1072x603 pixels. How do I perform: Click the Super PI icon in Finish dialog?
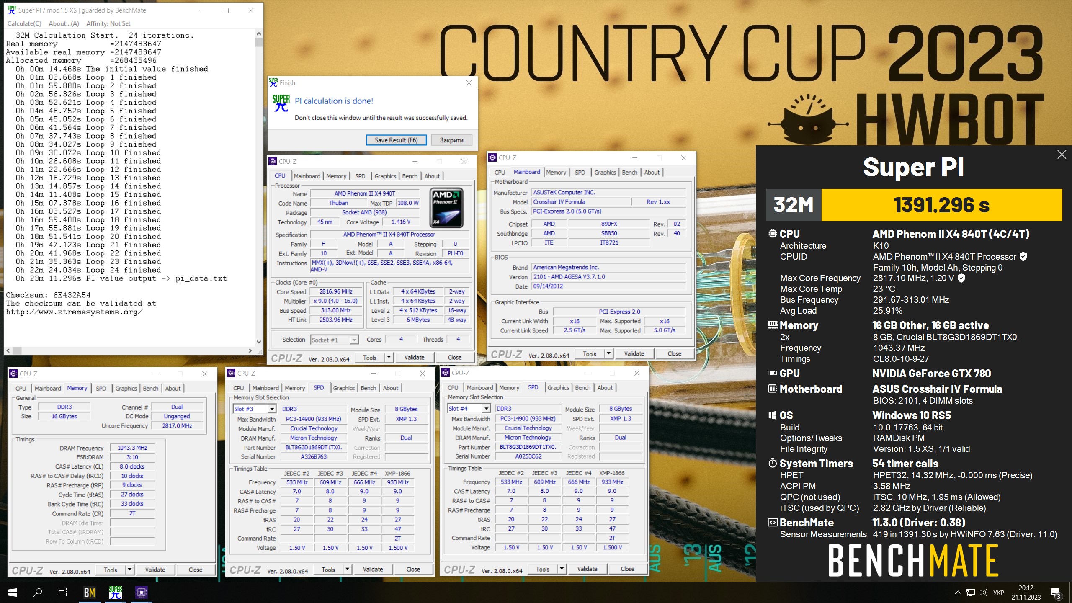(281, 103)
